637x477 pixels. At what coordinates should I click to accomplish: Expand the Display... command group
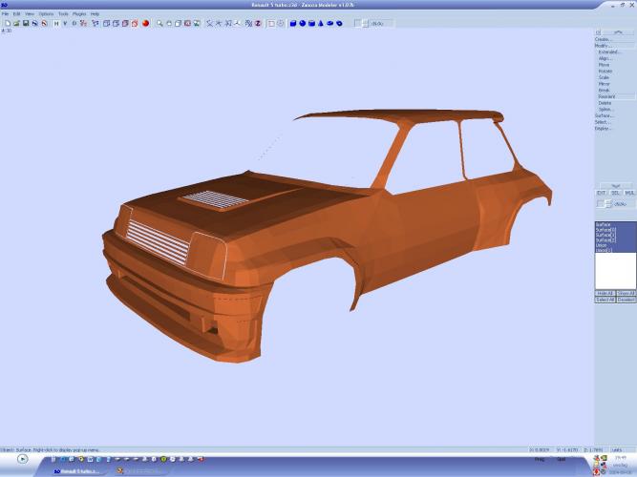tap(604, 128)
